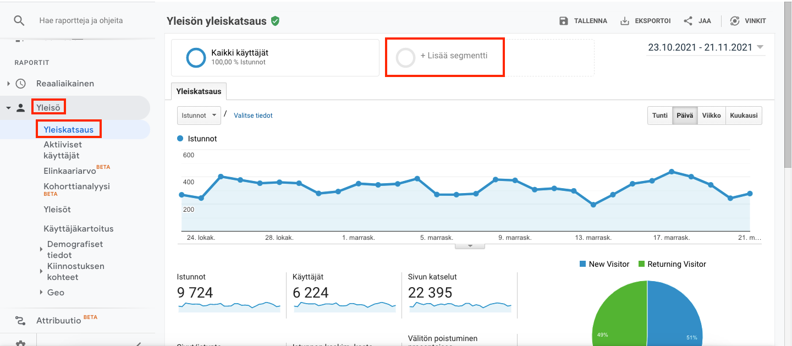Open Yleisöt report

[57, 210]
